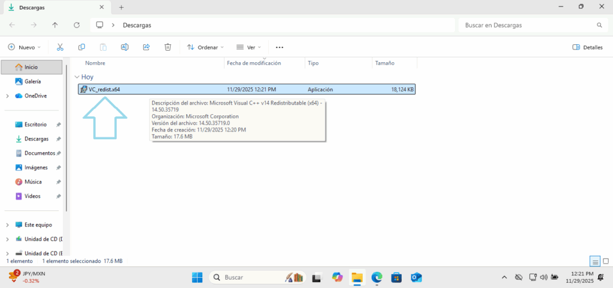Go up one folder level
This screenshot has height=288, width=613.
[55, 25]
